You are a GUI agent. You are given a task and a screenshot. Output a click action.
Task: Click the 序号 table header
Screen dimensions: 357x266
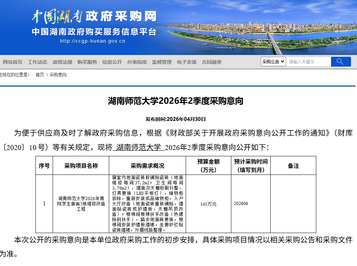point(44,166)
